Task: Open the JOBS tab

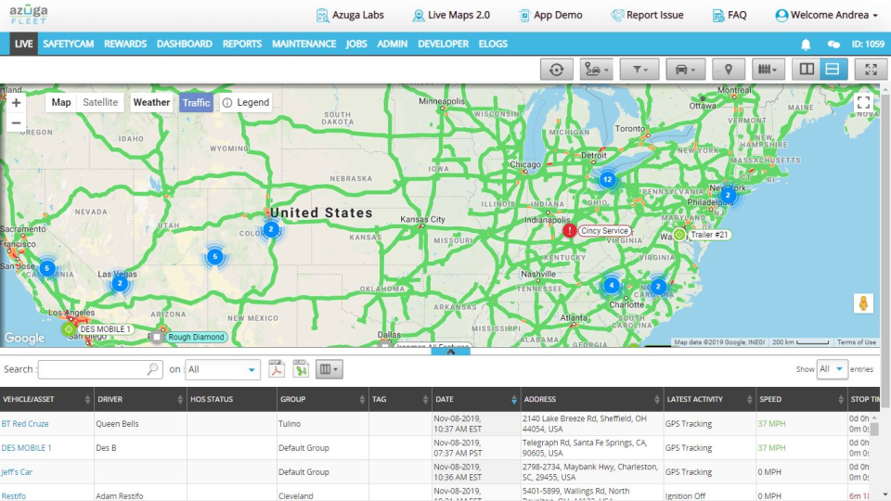Action: tap(356, 44)
